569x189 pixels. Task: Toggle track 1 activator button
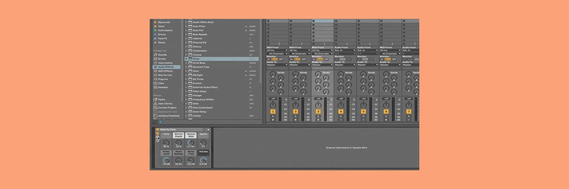pos(273,112)
